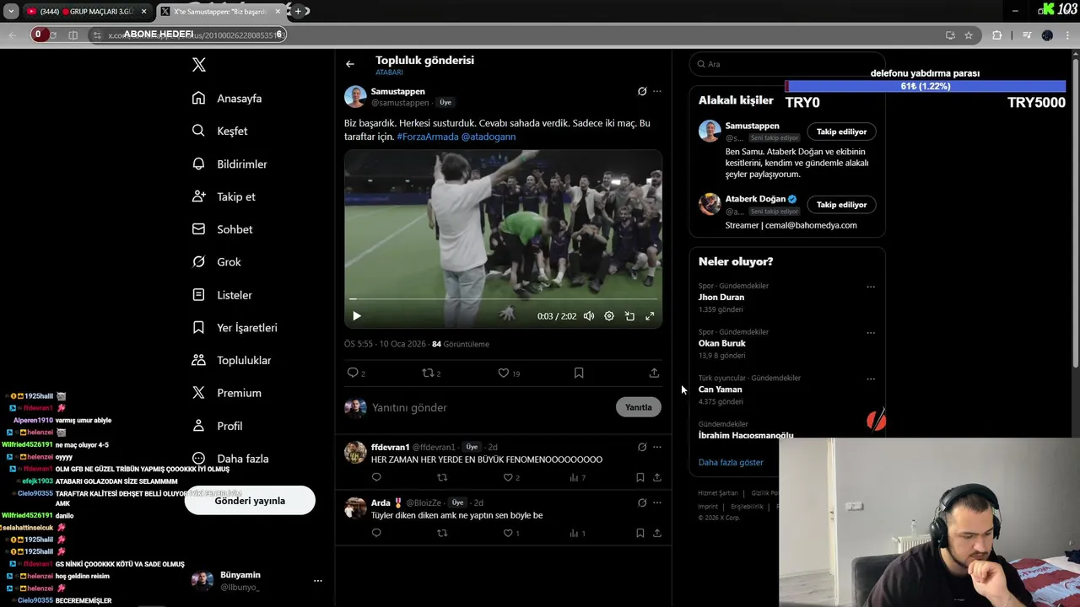Open more options on Arda's comment
The image size is (1080, 607).
pyautogui.click(x=657, y=502)
